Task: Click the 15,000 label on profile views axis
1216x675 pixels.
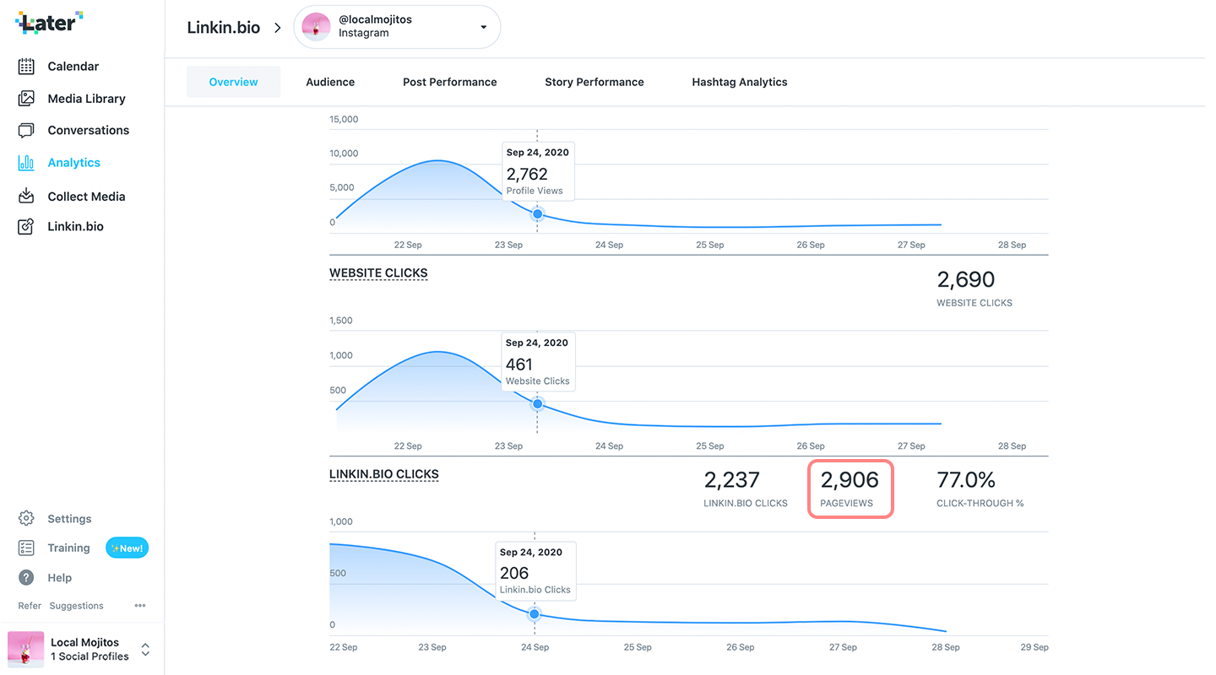Action: 344,119
